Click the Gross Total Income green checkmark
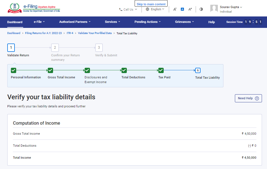This screenshot has height=169, width=267. [x=50, y=70]
